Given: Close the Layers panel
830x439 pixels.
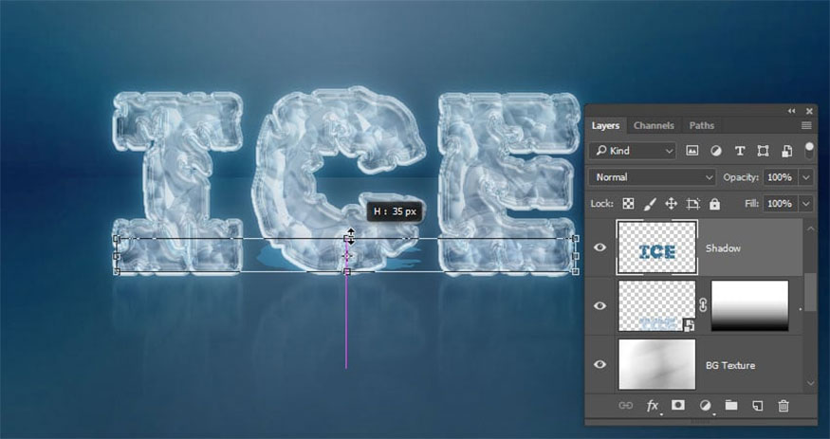Looking at the screenshot, I should coord(809,111).
